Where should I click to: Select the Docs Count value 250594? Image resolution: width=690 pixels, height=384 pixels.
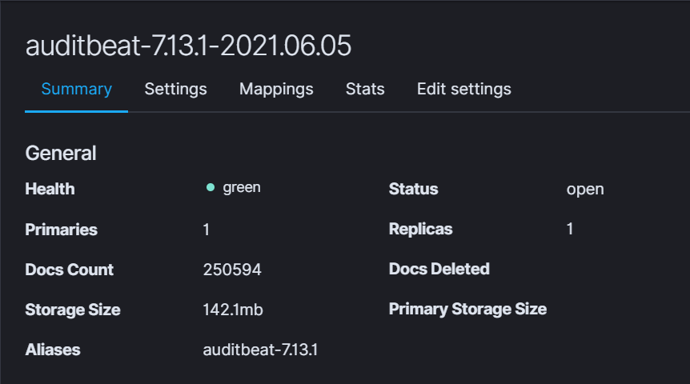(x=232, y=270)
